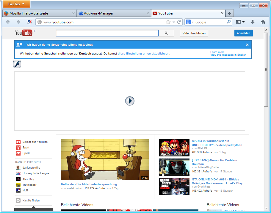This screenshot has height=213, width=271.
Task: Switch to Add-ons-Manager tab
Action: pos(114,13)
